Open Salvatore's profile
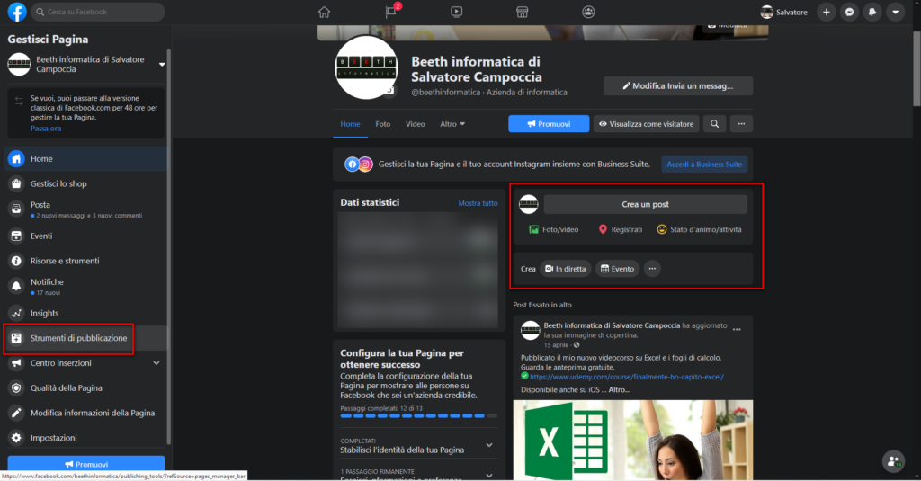921x481 pixels. pos(784,12)
